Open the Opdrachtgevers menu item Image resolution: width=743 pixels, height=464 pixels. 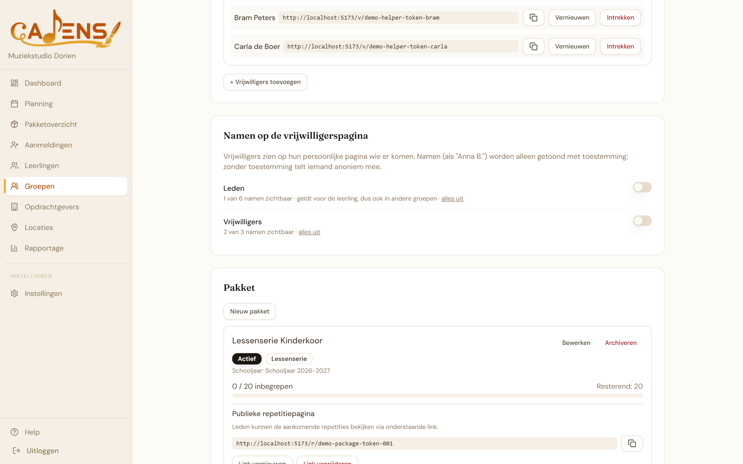(66, 207)
